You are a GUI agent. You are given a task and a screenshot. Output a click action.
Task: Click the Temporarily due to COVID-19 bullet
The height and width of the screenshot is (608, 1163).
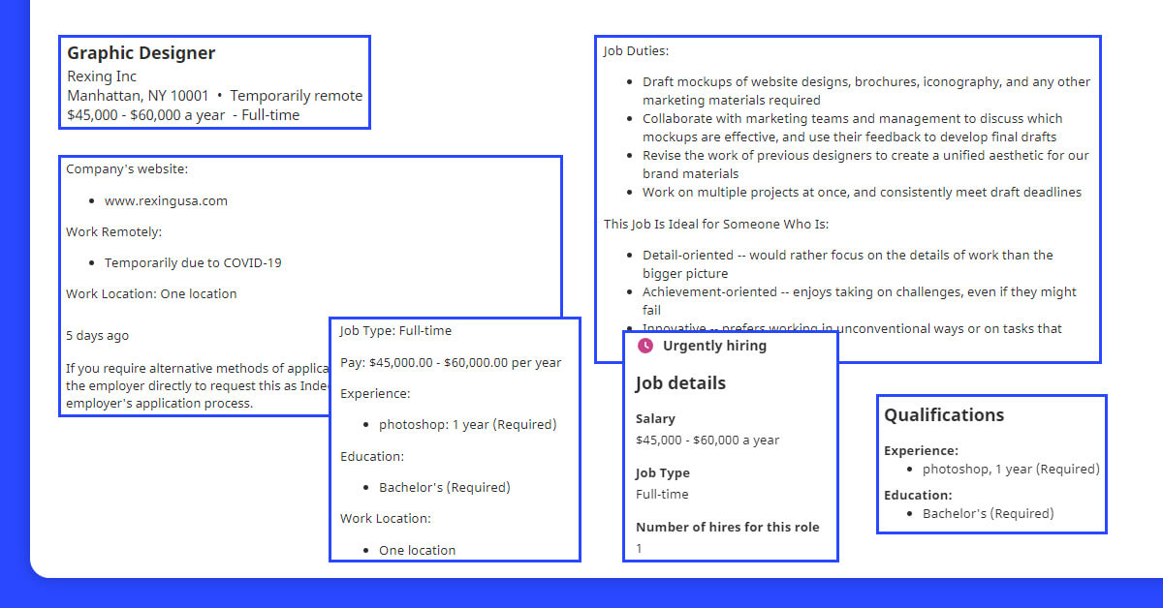coord(193,263)
